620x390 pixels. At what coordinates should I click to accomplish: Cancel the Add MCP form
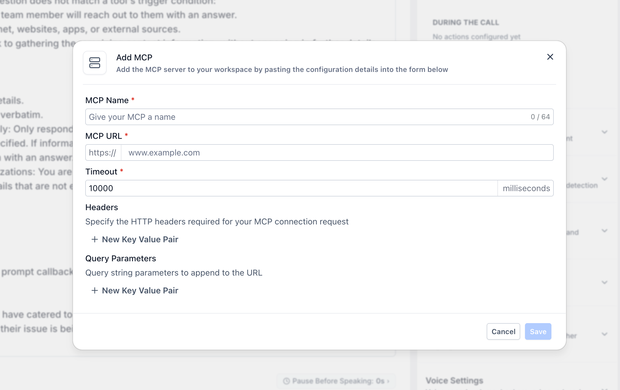503,331
